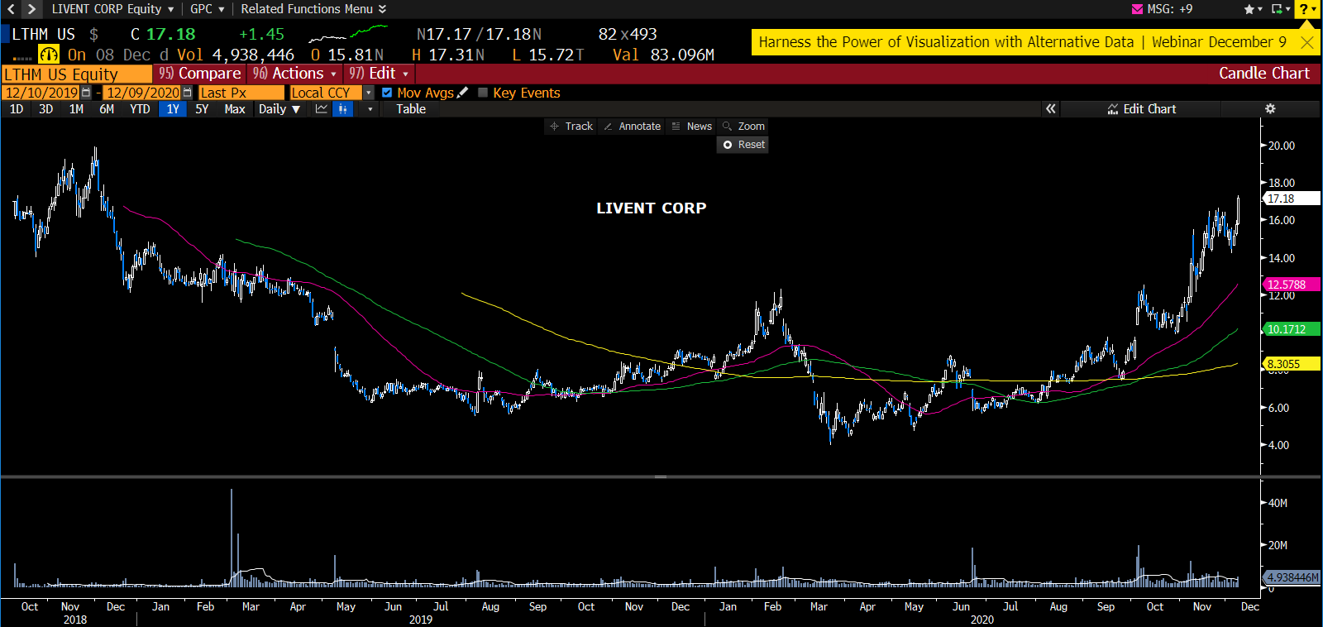
Task: Click the yellow 8.3055 average tag
Action: pyautogui.click(x=1292, y=364)
